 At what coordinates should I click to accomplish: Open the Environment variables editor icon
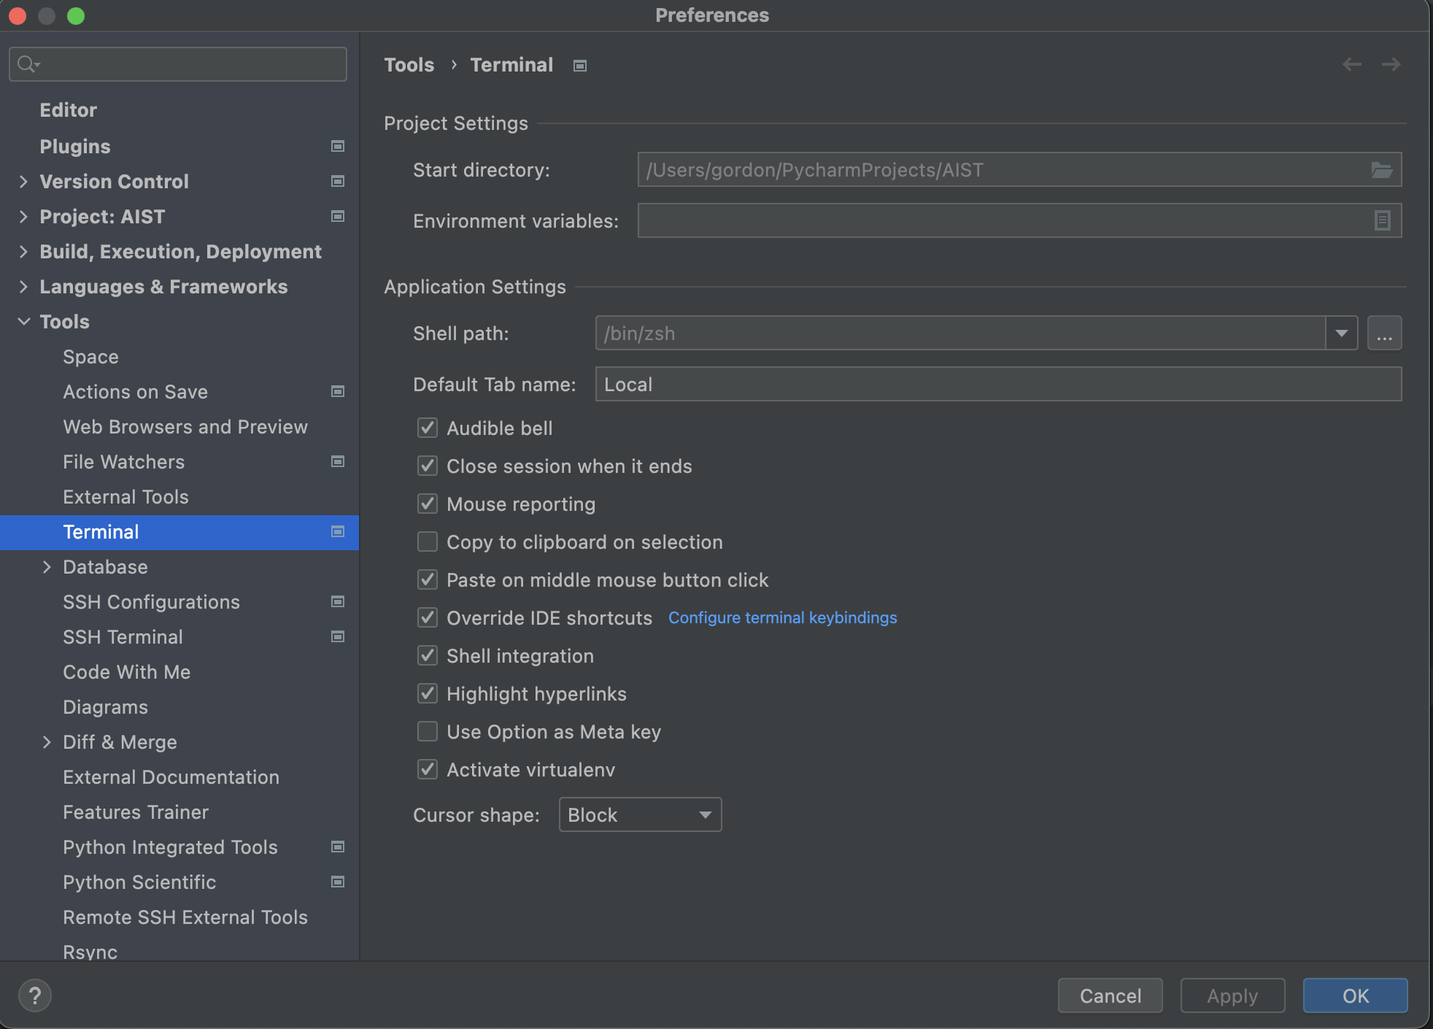1381,220
